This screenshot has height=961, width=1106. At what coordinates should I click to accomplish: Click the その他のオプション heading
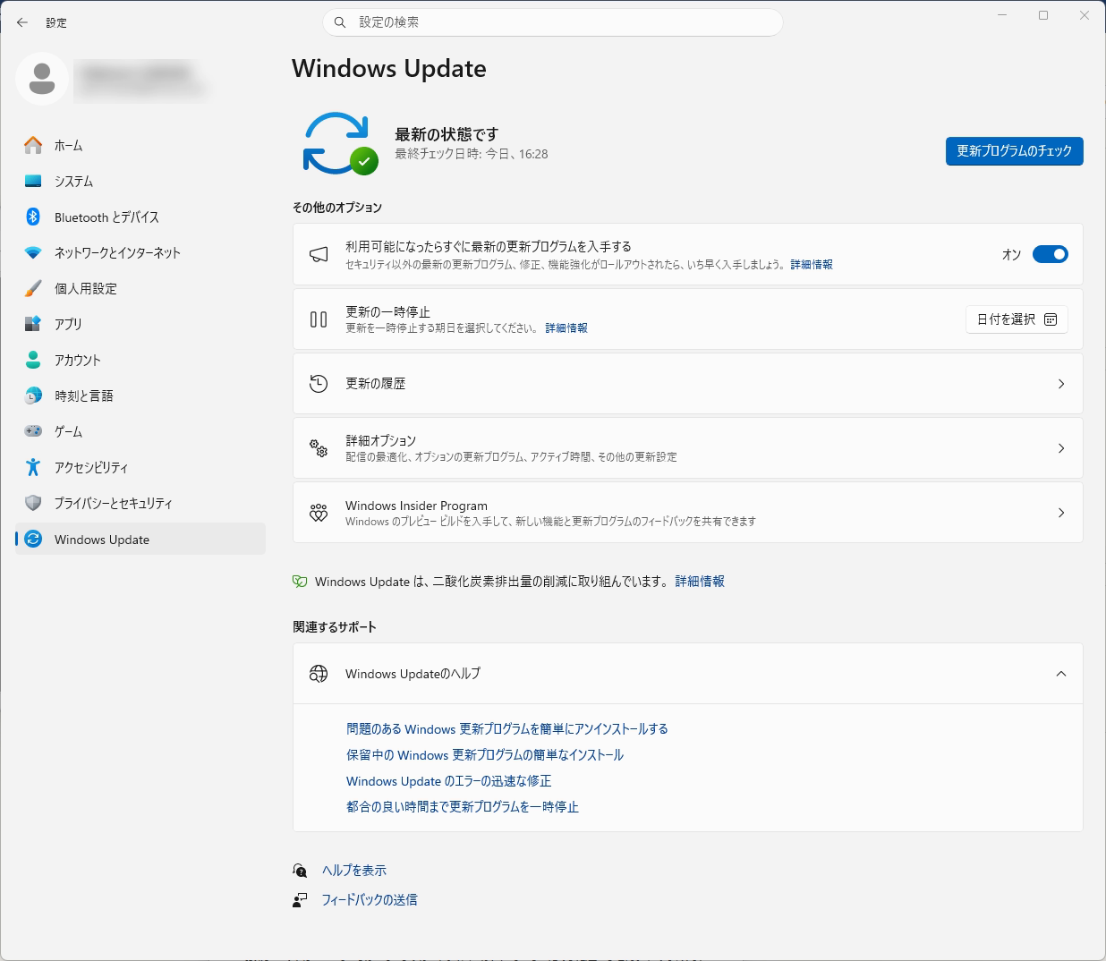click(x=337, y=208)
